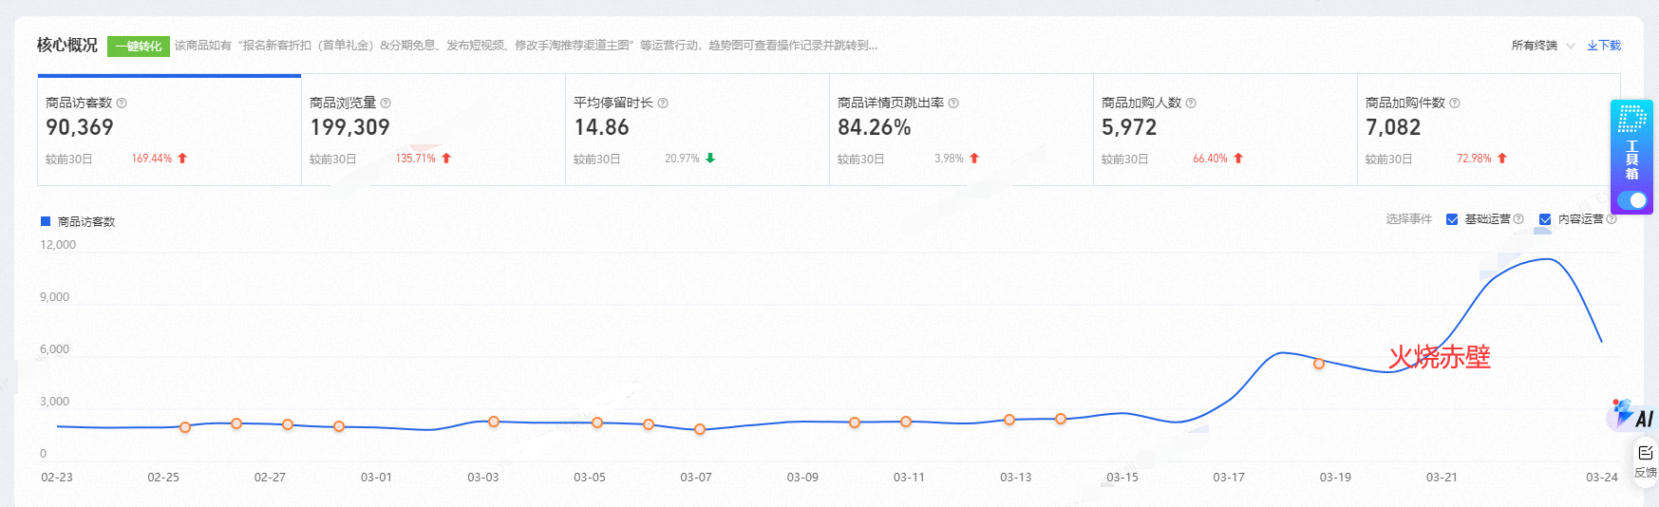Click the download arrow icon before 下载

click(x=1593, y=46)
